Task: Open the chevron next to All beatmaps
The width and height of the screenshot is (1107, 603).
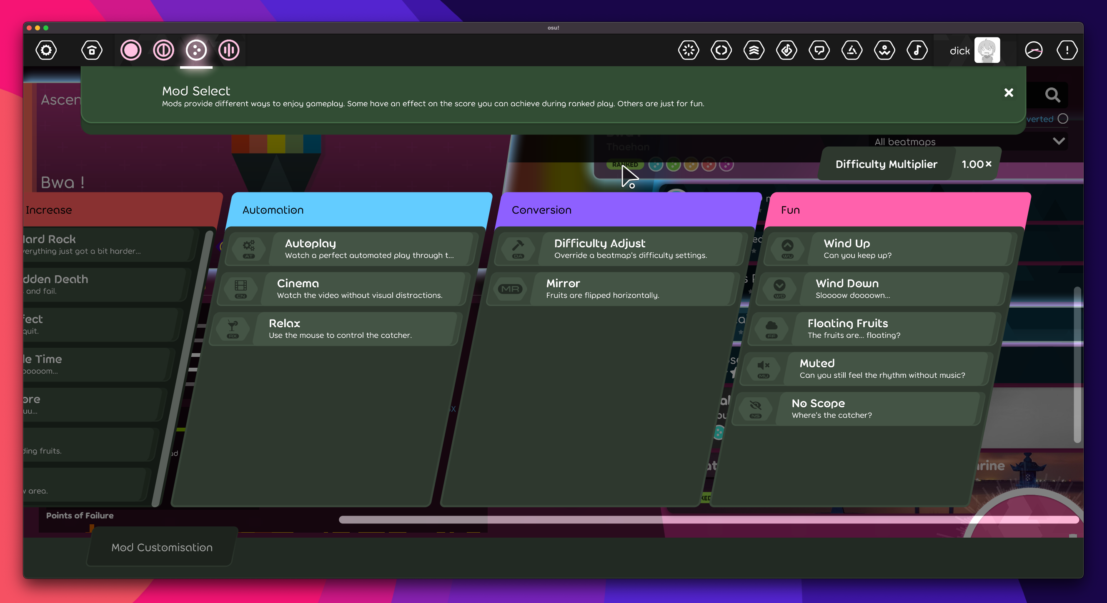Action: [1059, 141]
